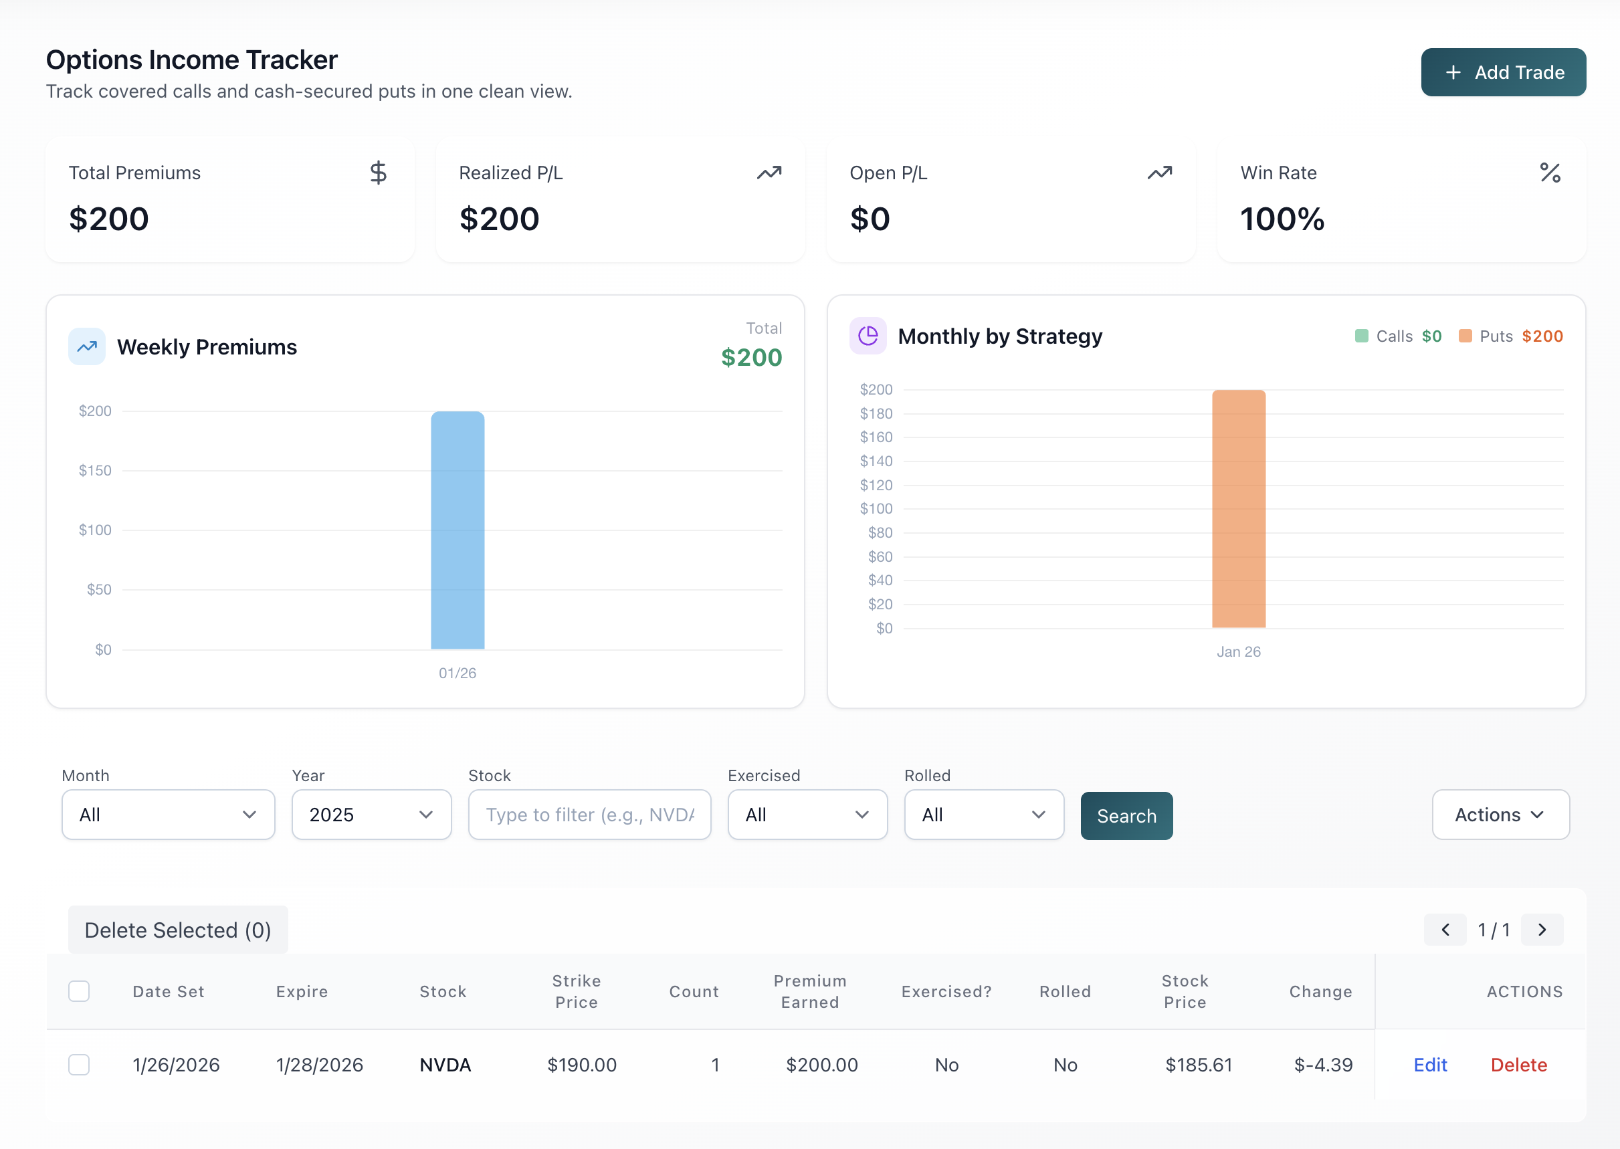Viewport: 1620px width, 1149px height.
Task: Open the Year dropdown showing 2025
Action: (371, 815)
